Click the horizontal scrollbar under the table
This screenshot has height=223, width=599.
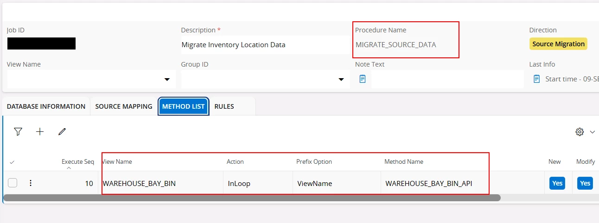(252, 198)
